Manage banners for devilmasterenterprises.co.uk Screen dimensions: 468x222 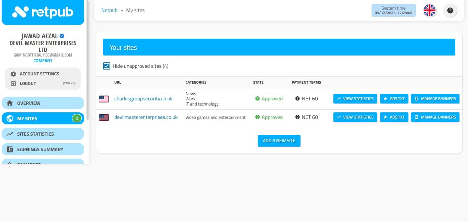(x=435, y=117)
